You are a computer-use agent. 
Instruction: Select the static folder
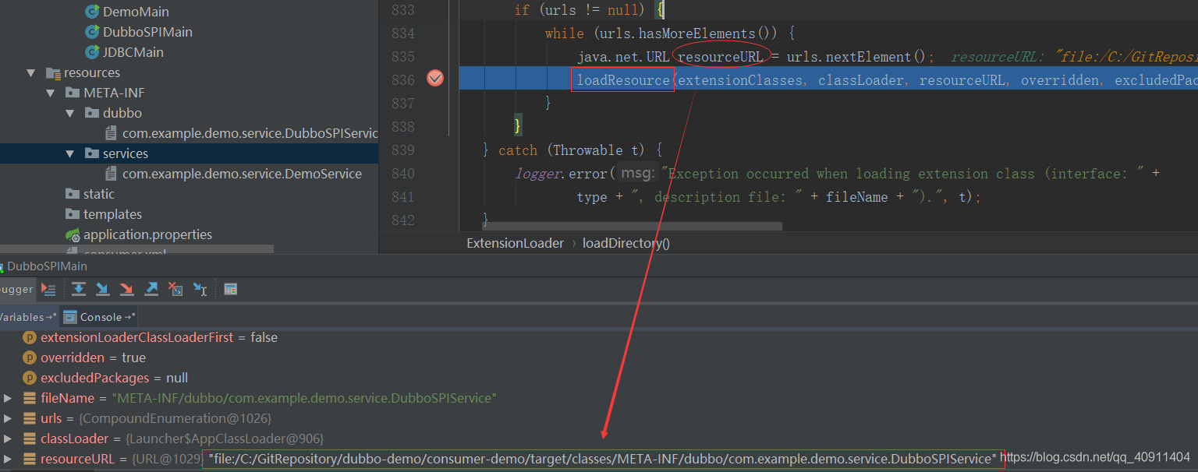pyautogui.click(x=99, y=194)
